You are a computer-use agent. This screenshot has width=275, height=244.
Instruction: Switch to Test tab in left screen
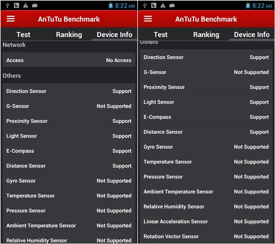coord(23,34)
